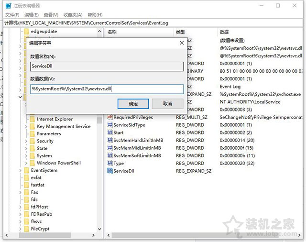306x242 pixels.
Task: Select the Fax folder icon
Action: coord(27,192)
